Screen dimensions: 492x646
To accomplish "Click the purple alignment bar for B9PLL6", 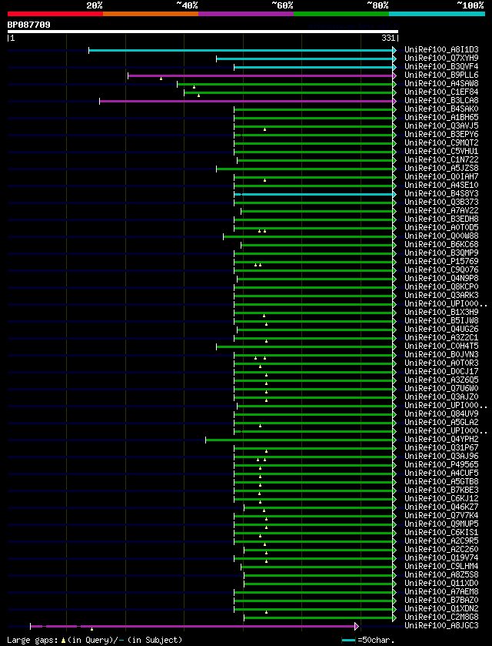I will (x=261, y=75).
